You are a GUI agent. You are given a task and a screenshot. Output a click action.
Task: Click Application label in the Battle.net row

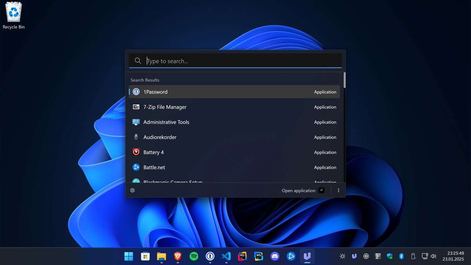pyautogui.click(x=325, y=167)
